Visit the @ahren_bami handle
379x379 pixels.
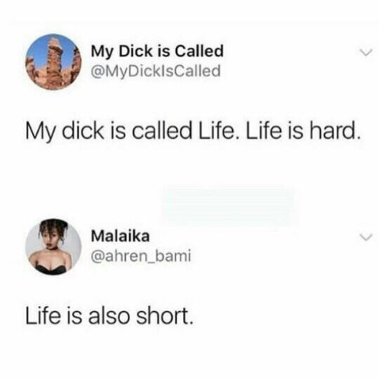click(141, 256)
